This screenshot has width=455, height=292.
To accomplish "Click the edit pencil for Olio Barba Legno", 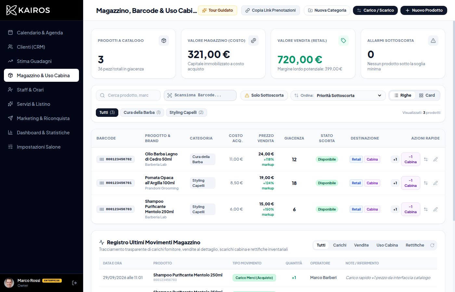I will [x=435, y=159].
